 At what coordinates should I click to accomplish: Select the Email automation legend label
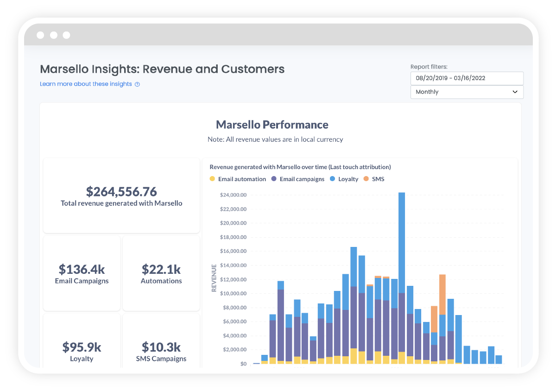click(242, 179)
